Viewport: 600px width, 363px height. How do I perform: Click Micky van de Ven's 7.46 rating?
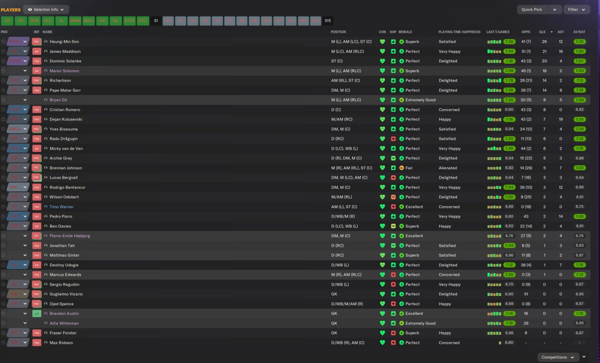509,149
